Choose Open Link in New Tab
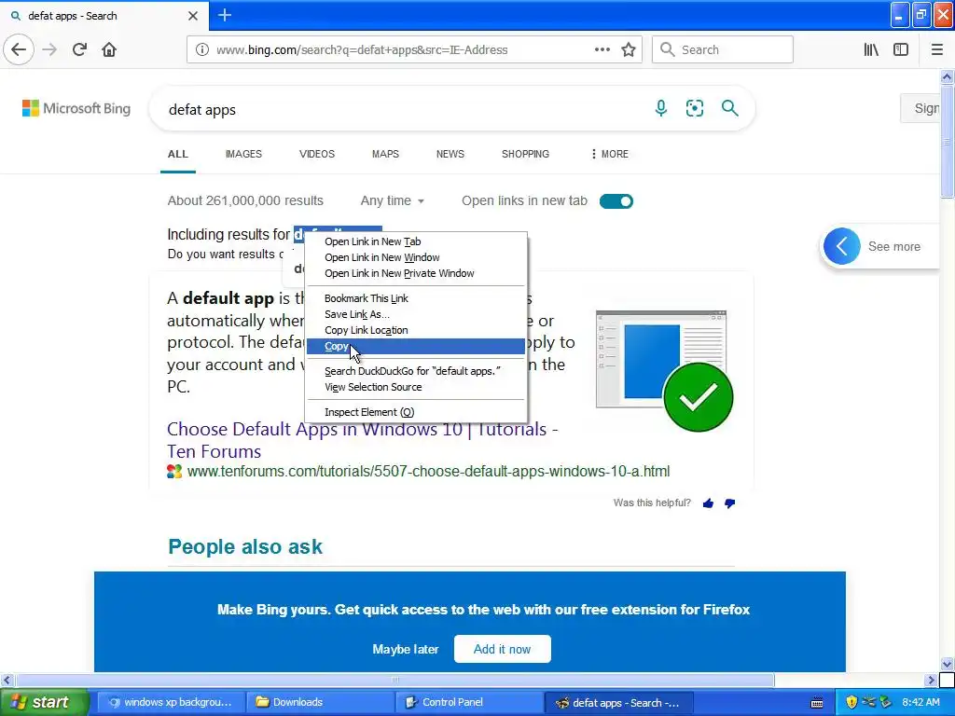The width and height of the screenshot is (955, 716). click(416, 241)
